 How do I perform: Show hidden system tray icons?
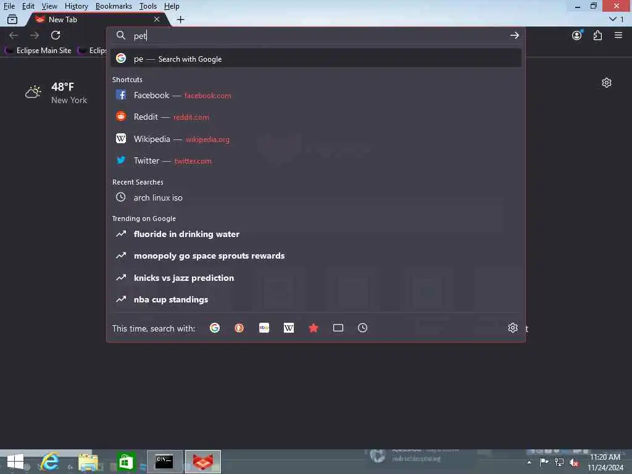pos(529,462)
